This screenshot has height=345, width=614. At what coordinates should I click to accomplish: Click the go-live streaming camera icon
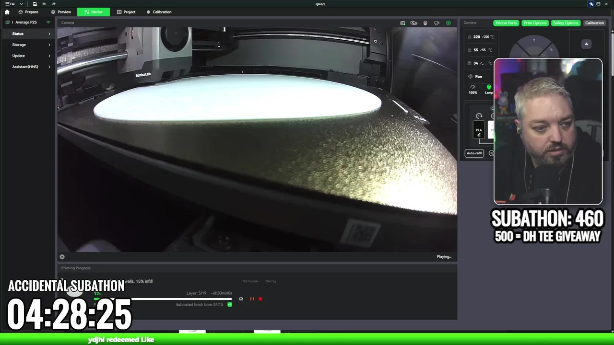click(437, 23)
